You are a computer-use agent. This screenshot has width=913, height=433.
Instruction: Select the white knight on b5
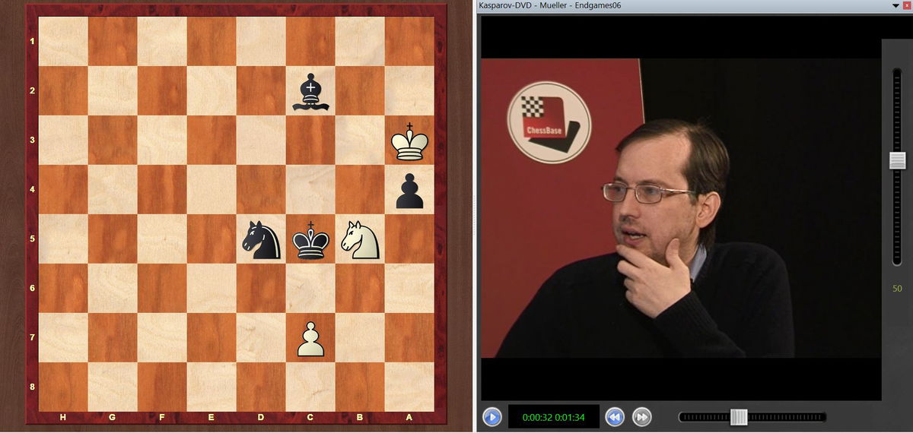360,239
